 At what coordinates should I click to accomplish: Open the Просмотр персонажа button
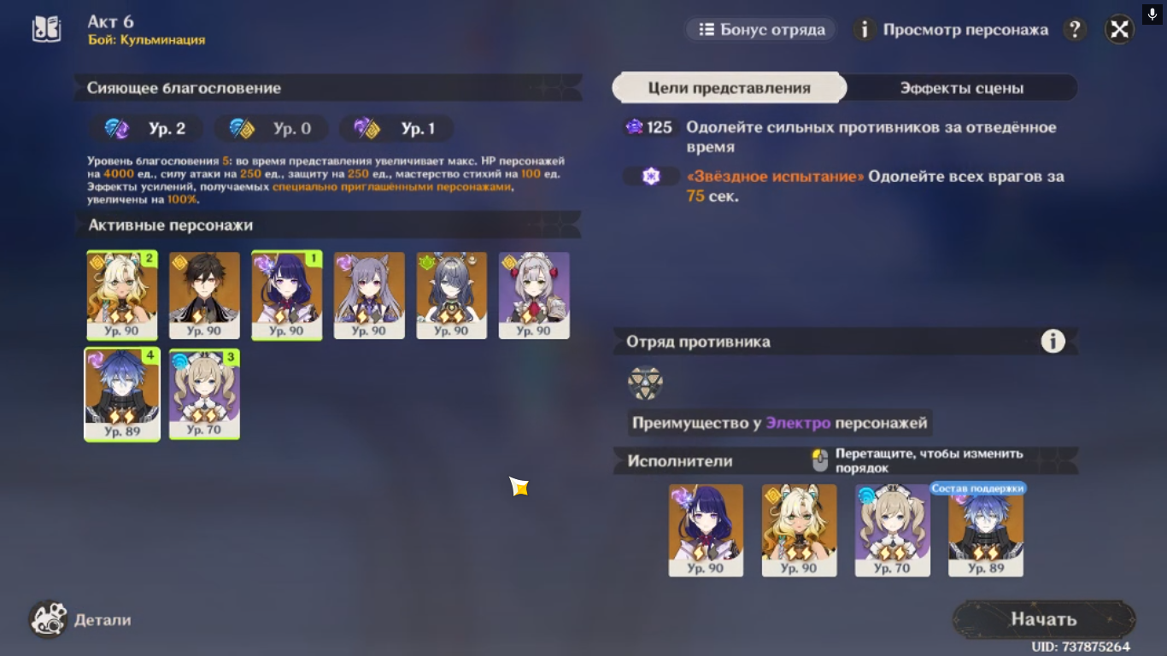tap(950, 30)
